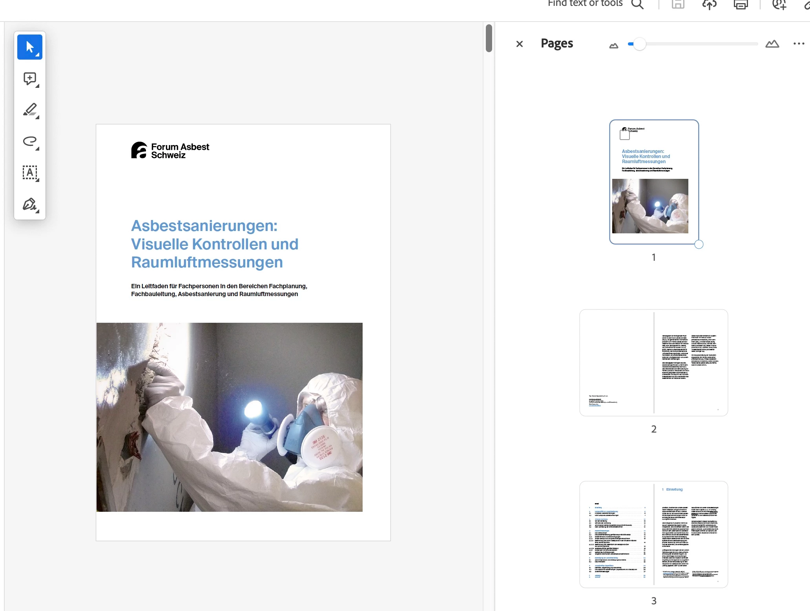Close the Pages panel
810x611 pixels.
click(519, 44)
